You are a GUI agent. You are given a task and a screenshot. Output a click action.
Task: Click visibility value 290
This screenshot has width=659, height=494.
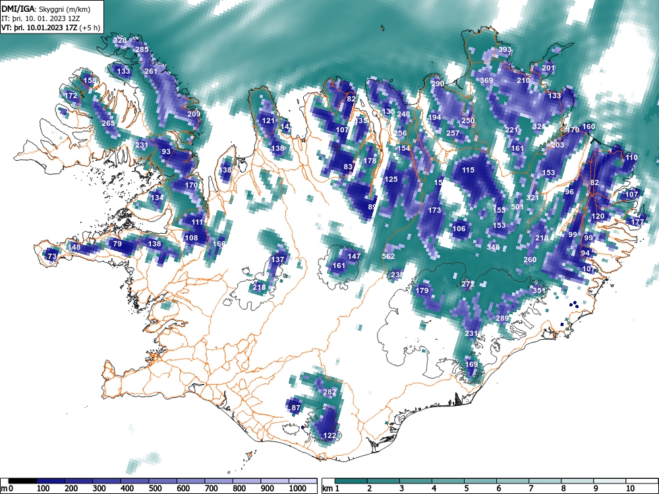(x=438, y=84)
